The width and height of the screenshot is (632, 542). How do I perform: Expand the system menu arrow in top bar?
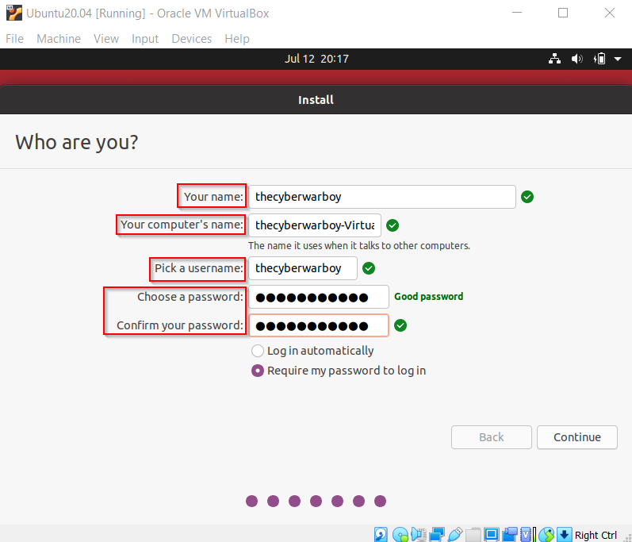point(618,59)
